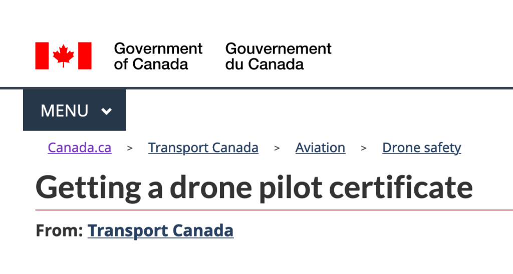The image size is (513, 274).
Task: Click the red rule under the heading
Action: point(301,210)
